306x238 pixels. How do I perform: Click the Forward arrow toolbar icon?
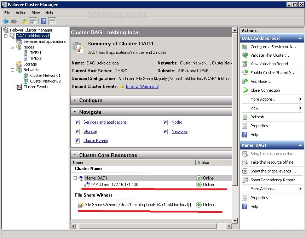(14, 21)
